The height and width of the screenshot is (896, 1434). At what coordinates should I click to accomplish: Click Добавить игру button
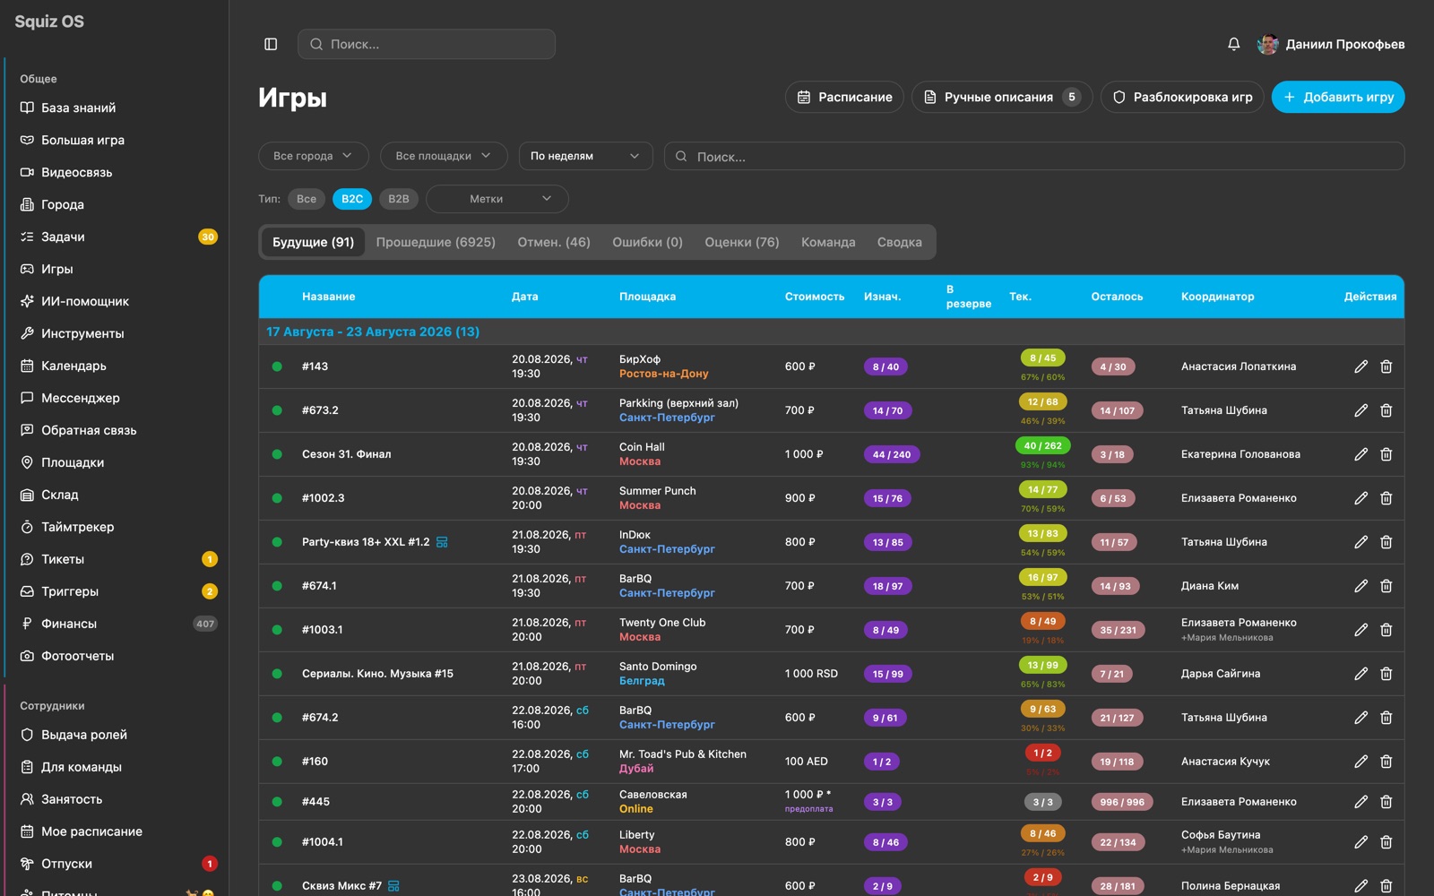tap(1338, 97)
